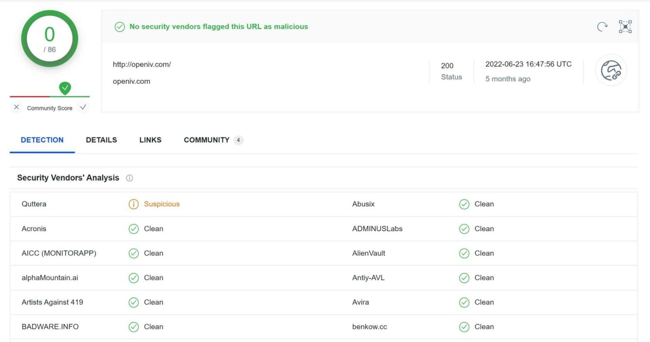Click the info icon beside Security Vendors' Analysis
This screenshot has height=342, width=650.
(x=129, y=178)
